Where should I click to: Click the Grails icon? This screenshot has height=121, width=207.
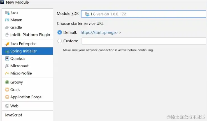[7, 90]
